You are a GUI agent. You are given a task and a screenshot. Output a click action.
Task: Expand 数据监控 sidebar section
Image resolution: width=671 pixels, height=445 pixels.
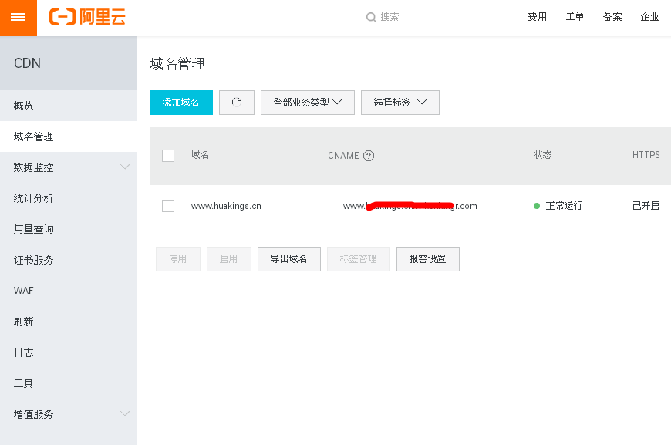69,167
